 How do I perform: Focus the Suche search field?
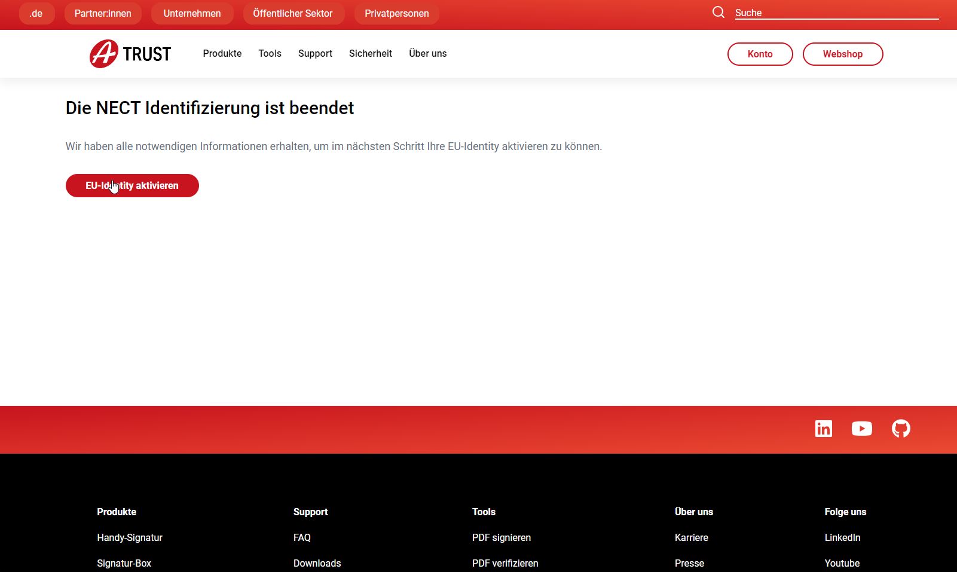836,13
